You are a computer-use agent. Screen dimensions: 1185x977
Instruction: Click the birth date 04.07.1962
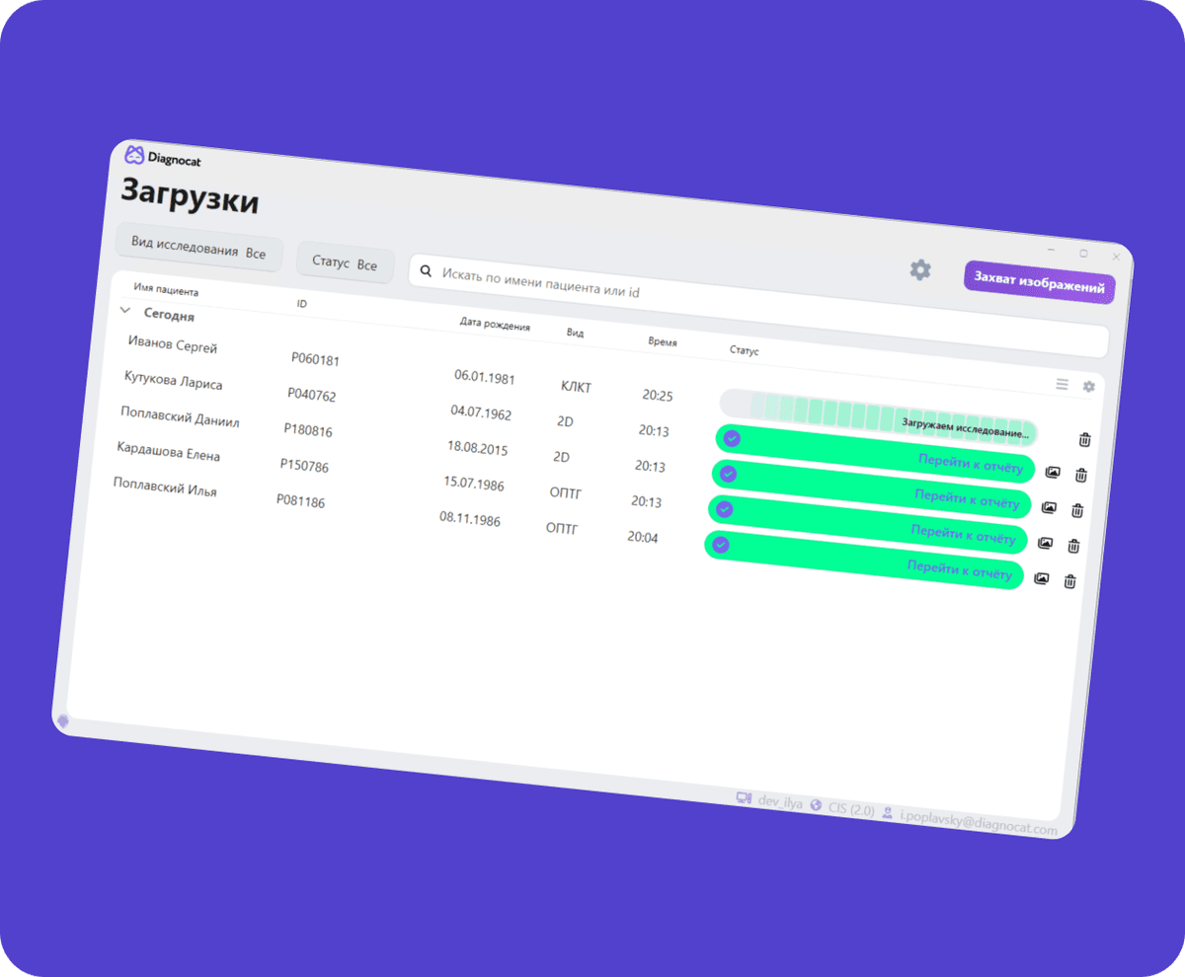click(x=481, y=413)
